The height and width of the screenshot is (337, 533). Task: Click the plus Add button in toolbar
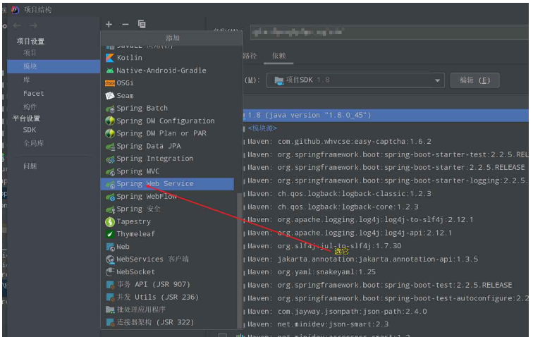(x=109, y=24)
